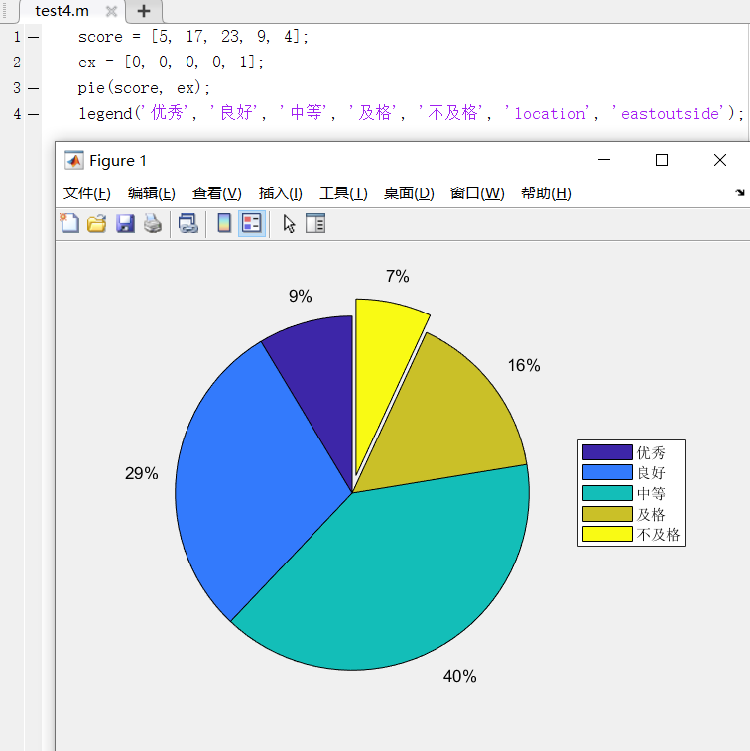750x751 pixels.
Task: Open the 桌面(D) menu
Action: tap(409, 193)
